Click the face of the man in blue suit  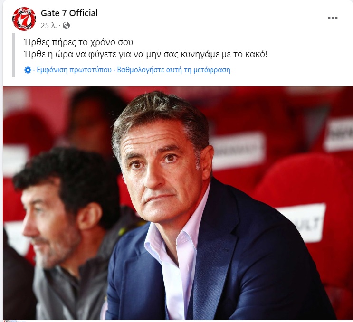coord(160,167)
